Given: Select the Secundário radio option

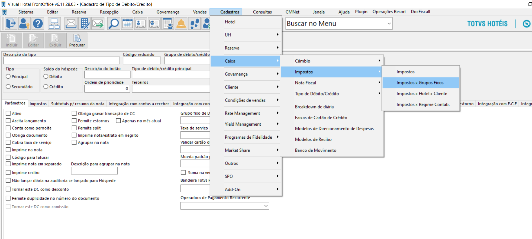Looking at the screenshot, I should click(x=8, y=87).
